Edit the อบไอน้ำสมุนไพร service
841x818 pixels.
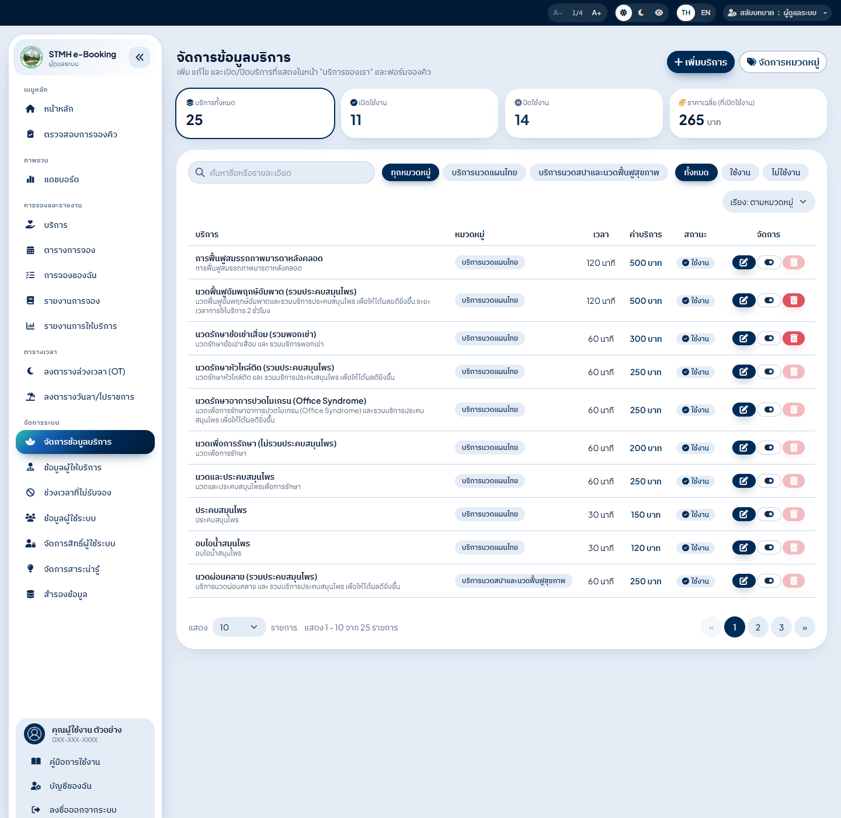click(743, 547)
